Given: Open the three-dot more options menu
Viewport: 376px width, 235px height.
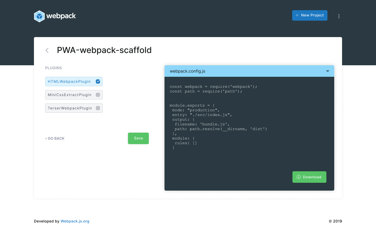Looking at the screenshot, I should [339, 16].
